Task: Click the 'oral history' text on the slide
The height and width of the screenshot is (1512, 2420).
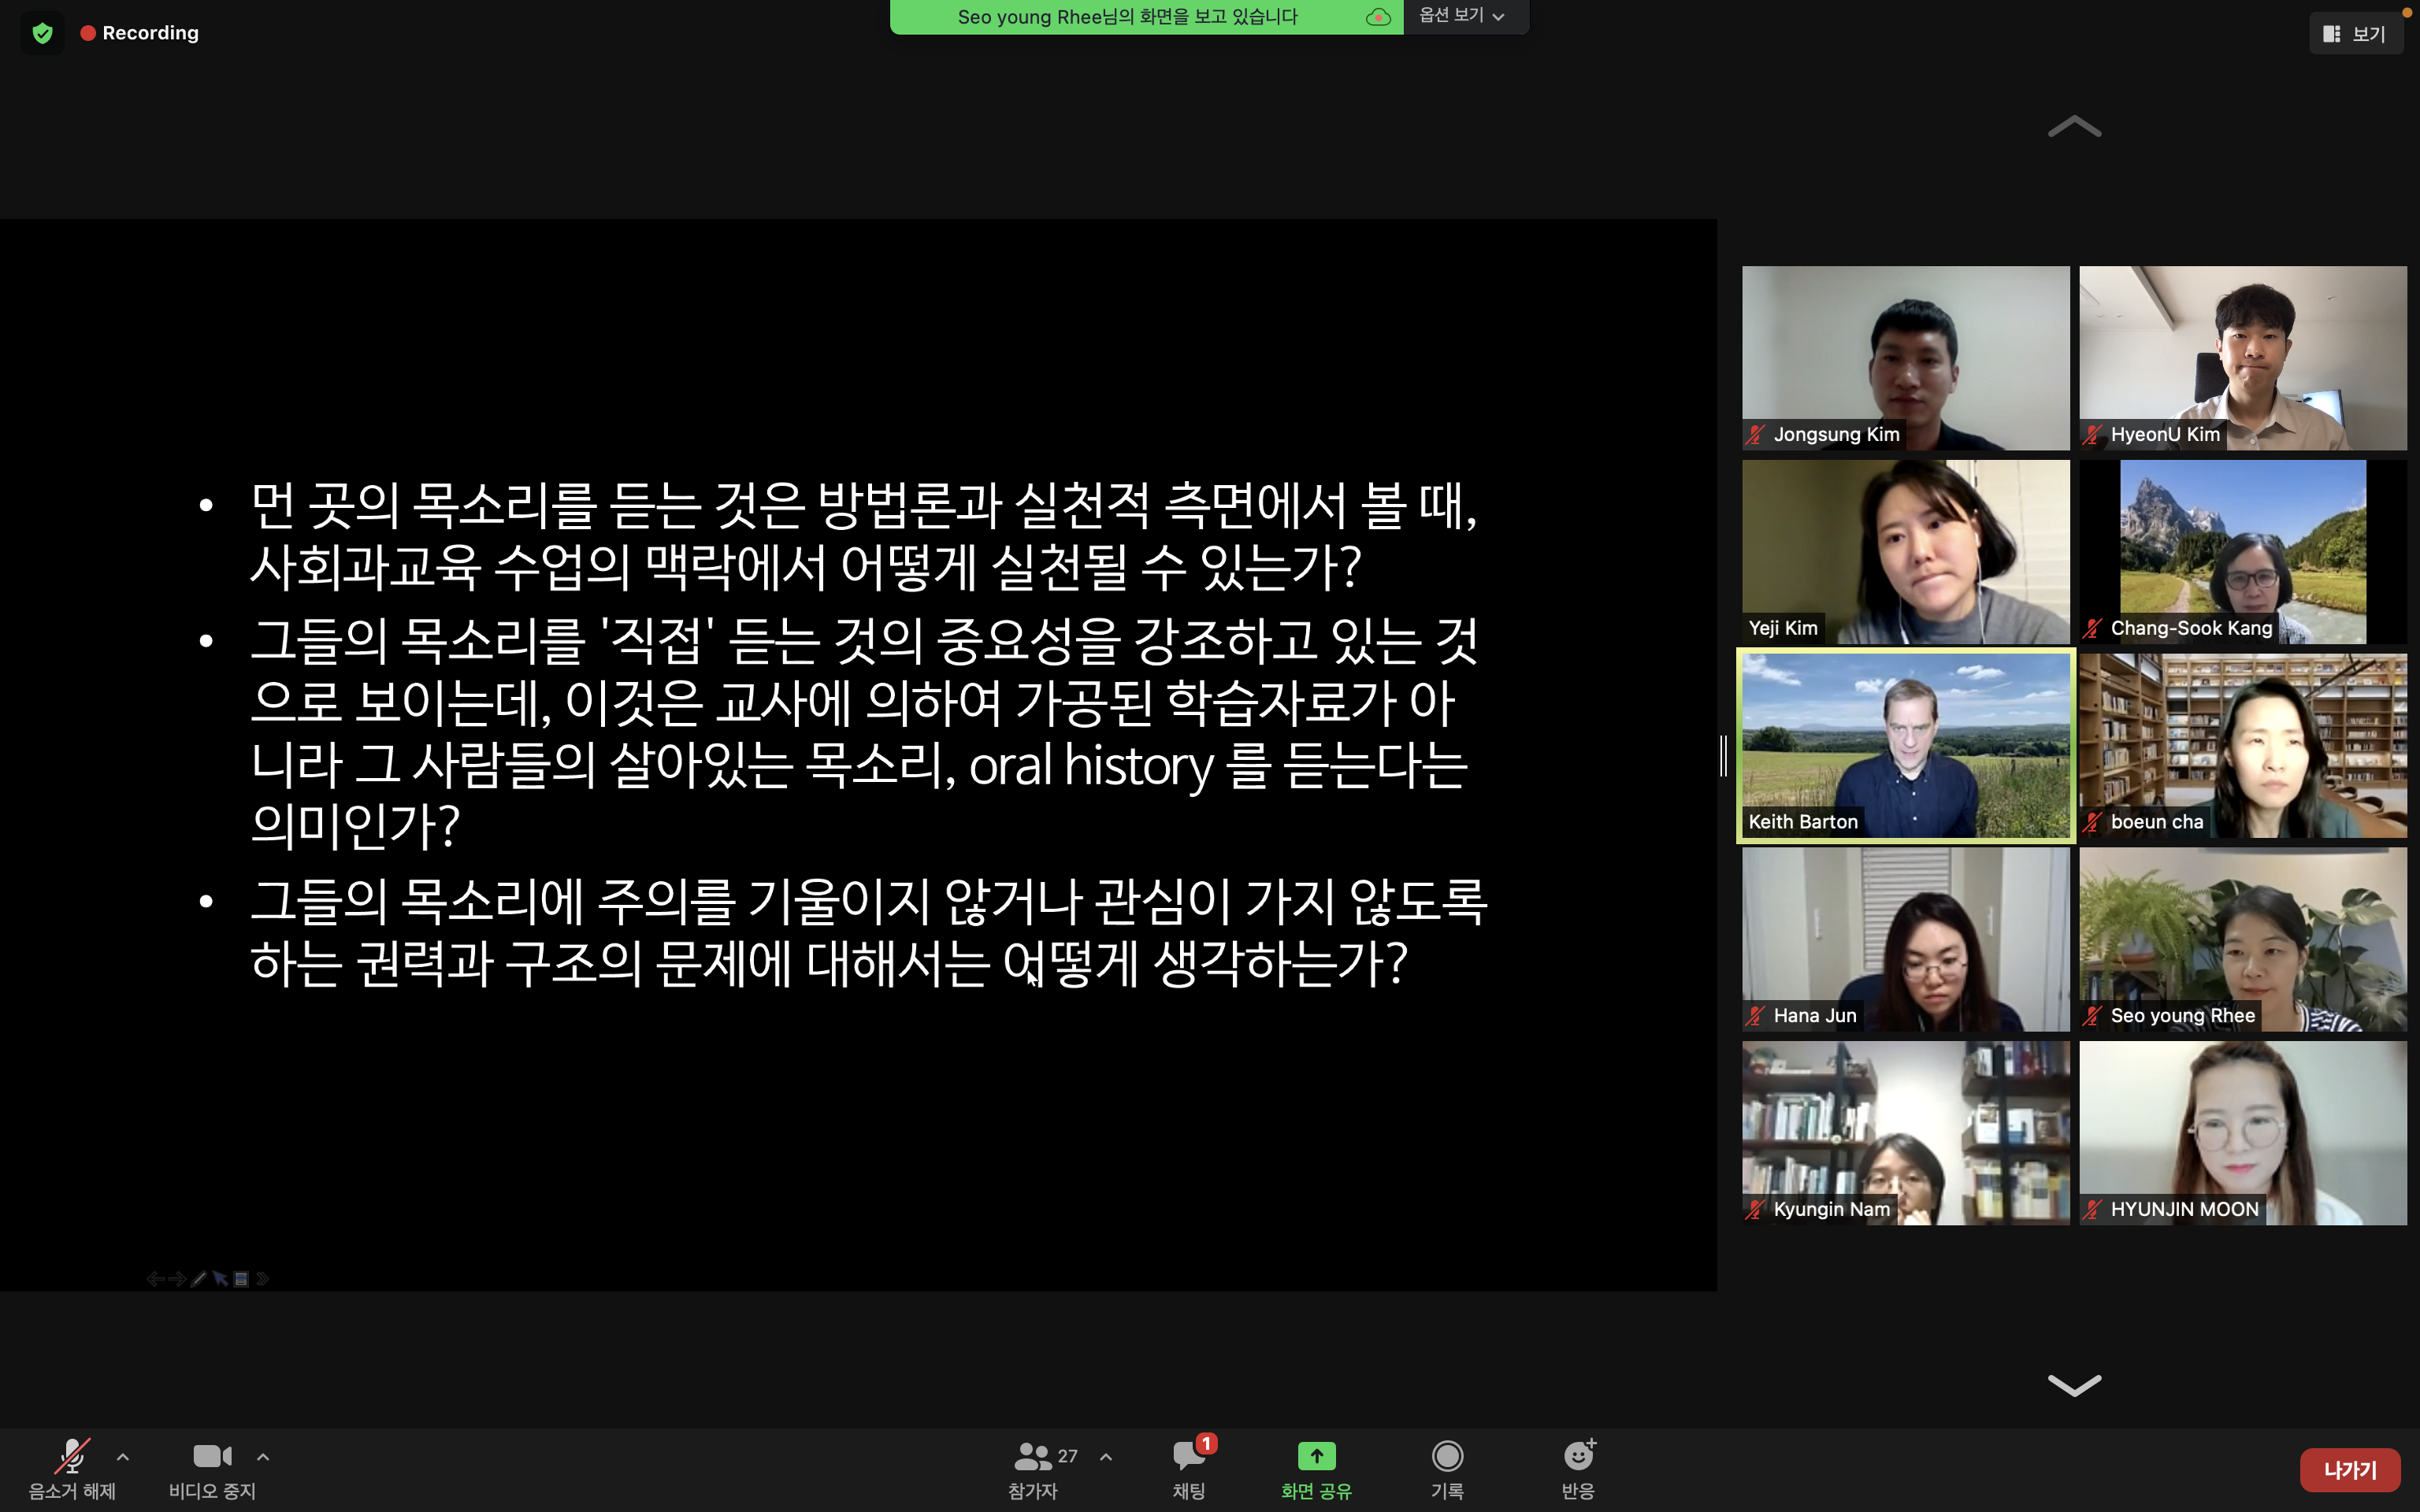Action: tap(1091, 766)
